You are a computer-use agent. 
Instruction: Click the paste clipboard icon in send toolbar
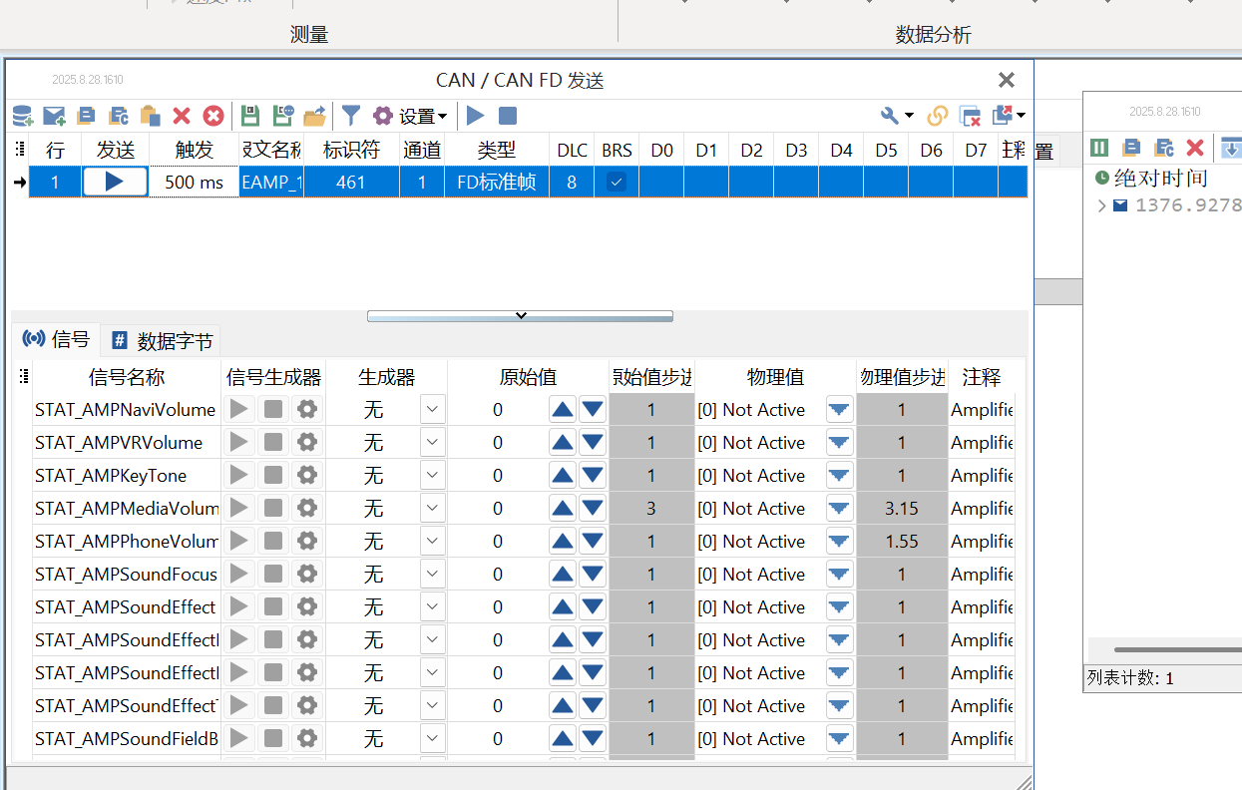[150, 116]
